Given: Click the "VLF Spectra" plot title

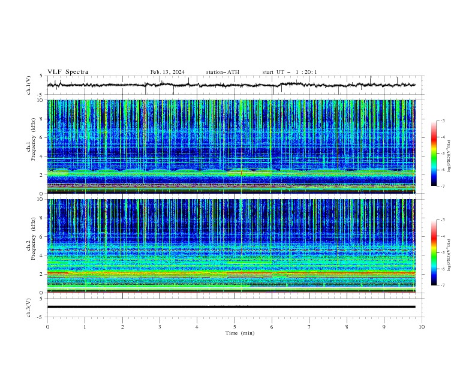Looking at the screenshot, I should pyautogui.click(x=68, y=72).
